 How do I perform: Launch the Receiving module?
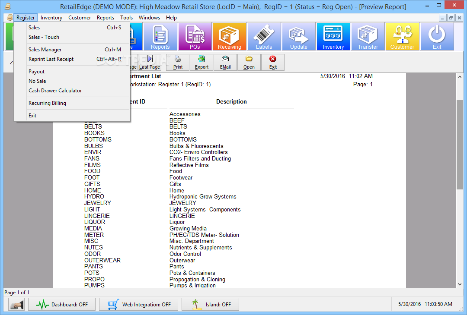tap(229, 37)
